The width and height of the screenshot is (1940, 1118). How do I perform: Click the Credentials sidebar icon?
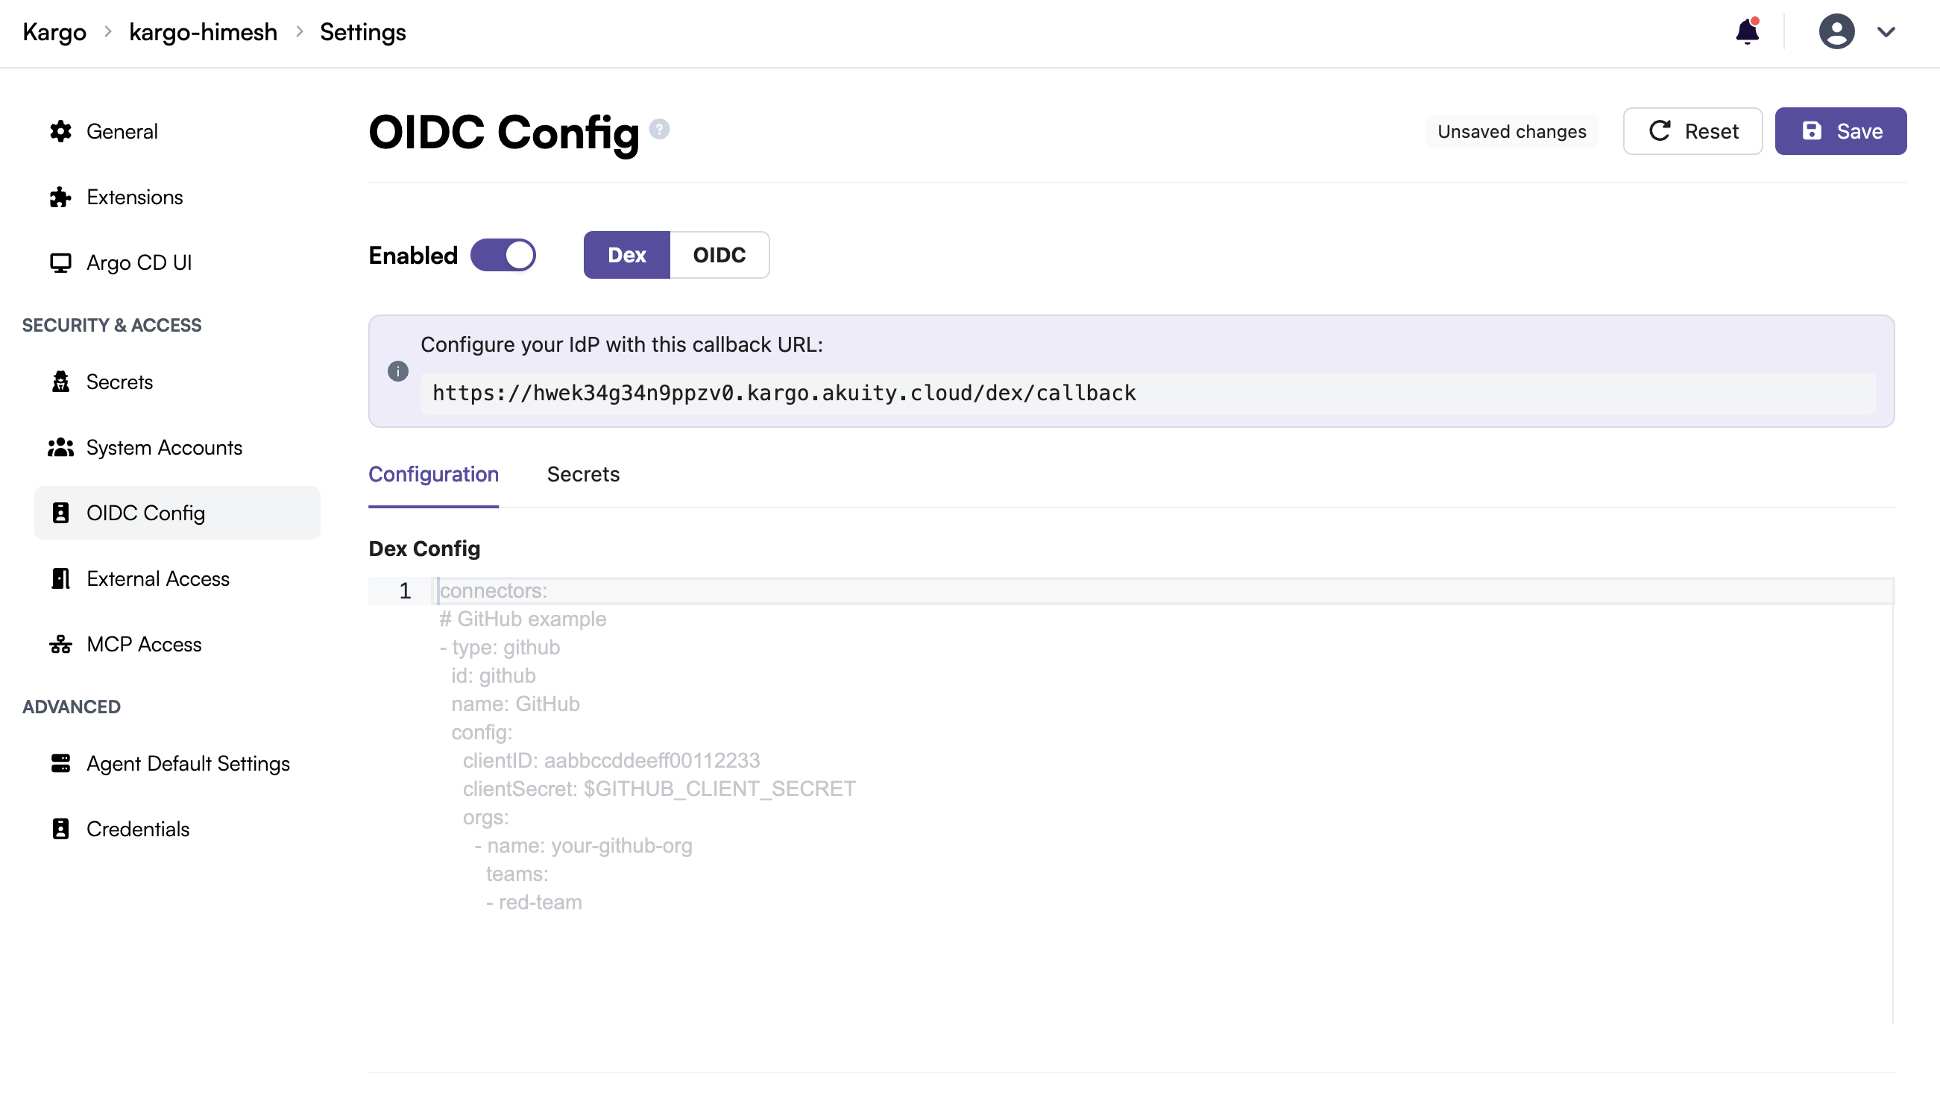60,830
